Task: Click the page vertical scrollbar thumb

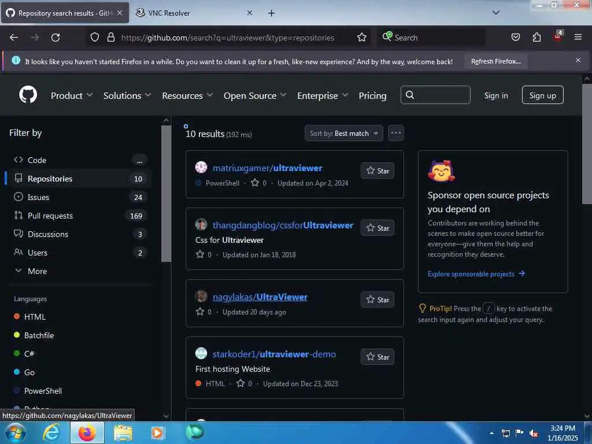Action: pos(586,144)
